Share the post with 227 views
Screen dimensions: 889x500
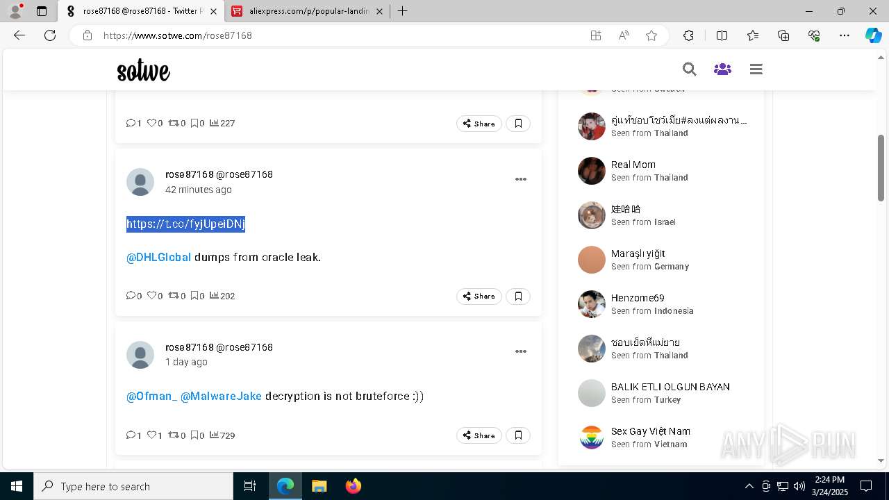pos(479,124)
